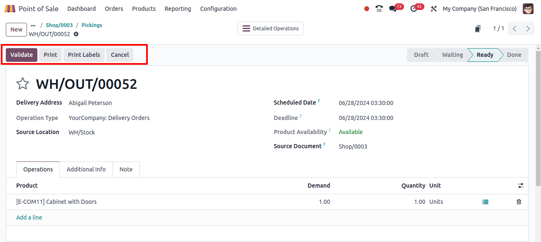
Task: Open activities clock icon with 42 badge
Action: pyautogui.click(x=414, y=9)
